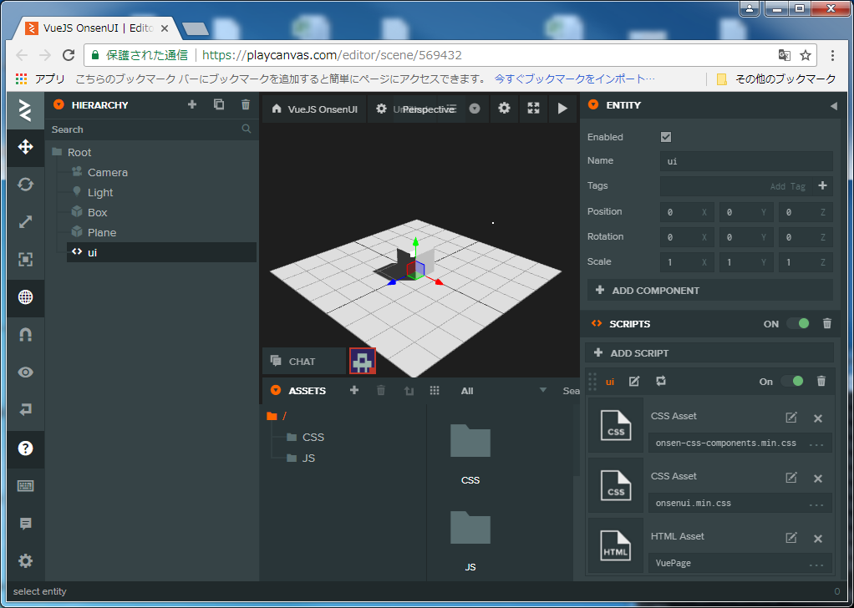854x608 pixels.
Task: Collapse the Entity inspector panel arrow
Action: click(x=833, y=106)
